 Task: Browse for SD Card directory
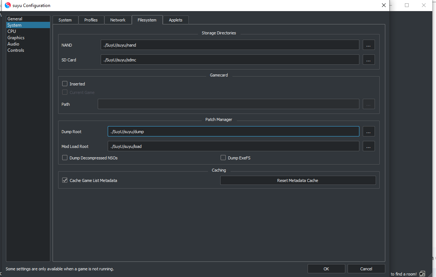point(368,60)
